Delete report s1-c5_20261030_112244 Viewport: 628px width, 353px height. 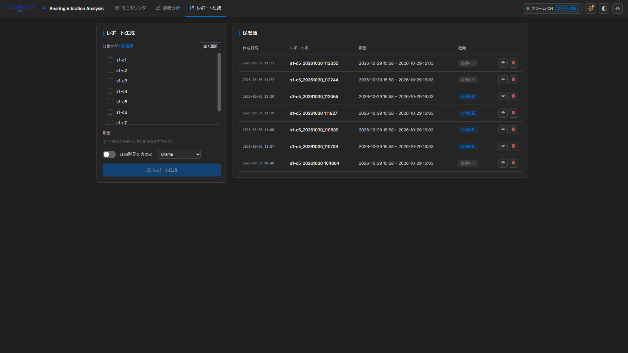(x=514, y=80)
